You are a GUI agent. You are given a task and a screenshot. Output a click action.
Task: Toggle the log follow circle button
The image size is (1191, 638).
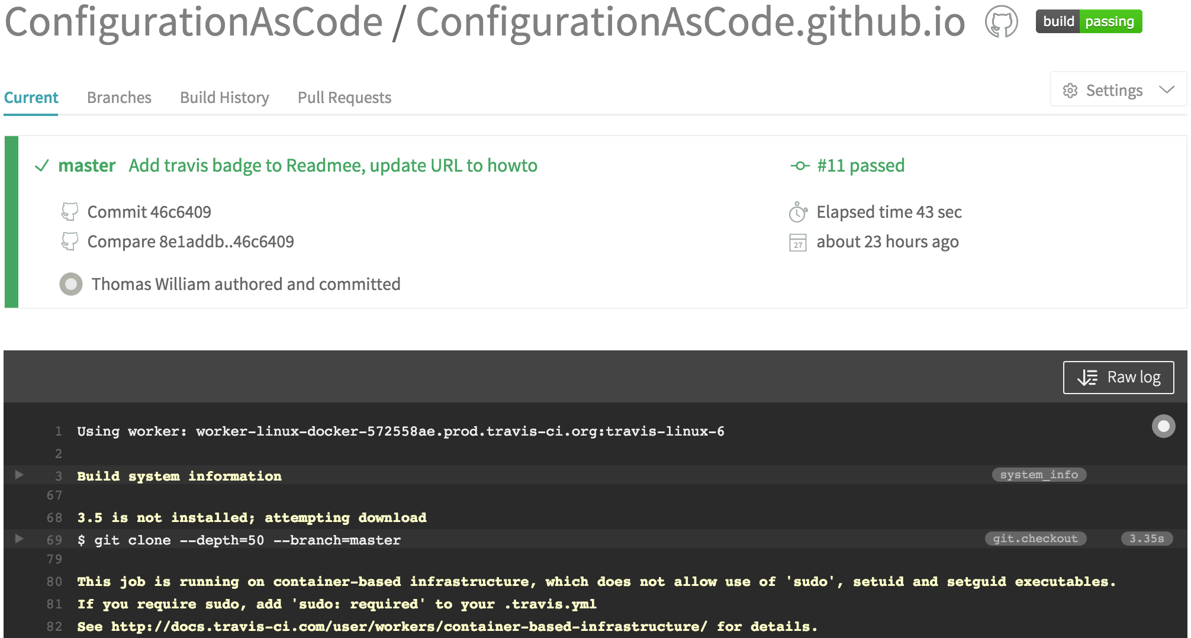point(1163,426)
